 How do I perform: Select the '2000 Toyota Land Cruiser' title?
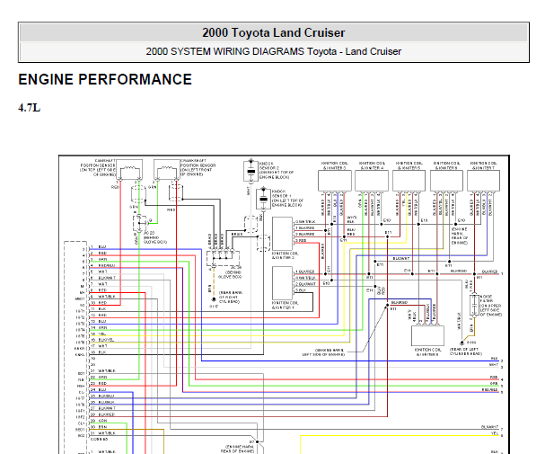click(274, 32)
